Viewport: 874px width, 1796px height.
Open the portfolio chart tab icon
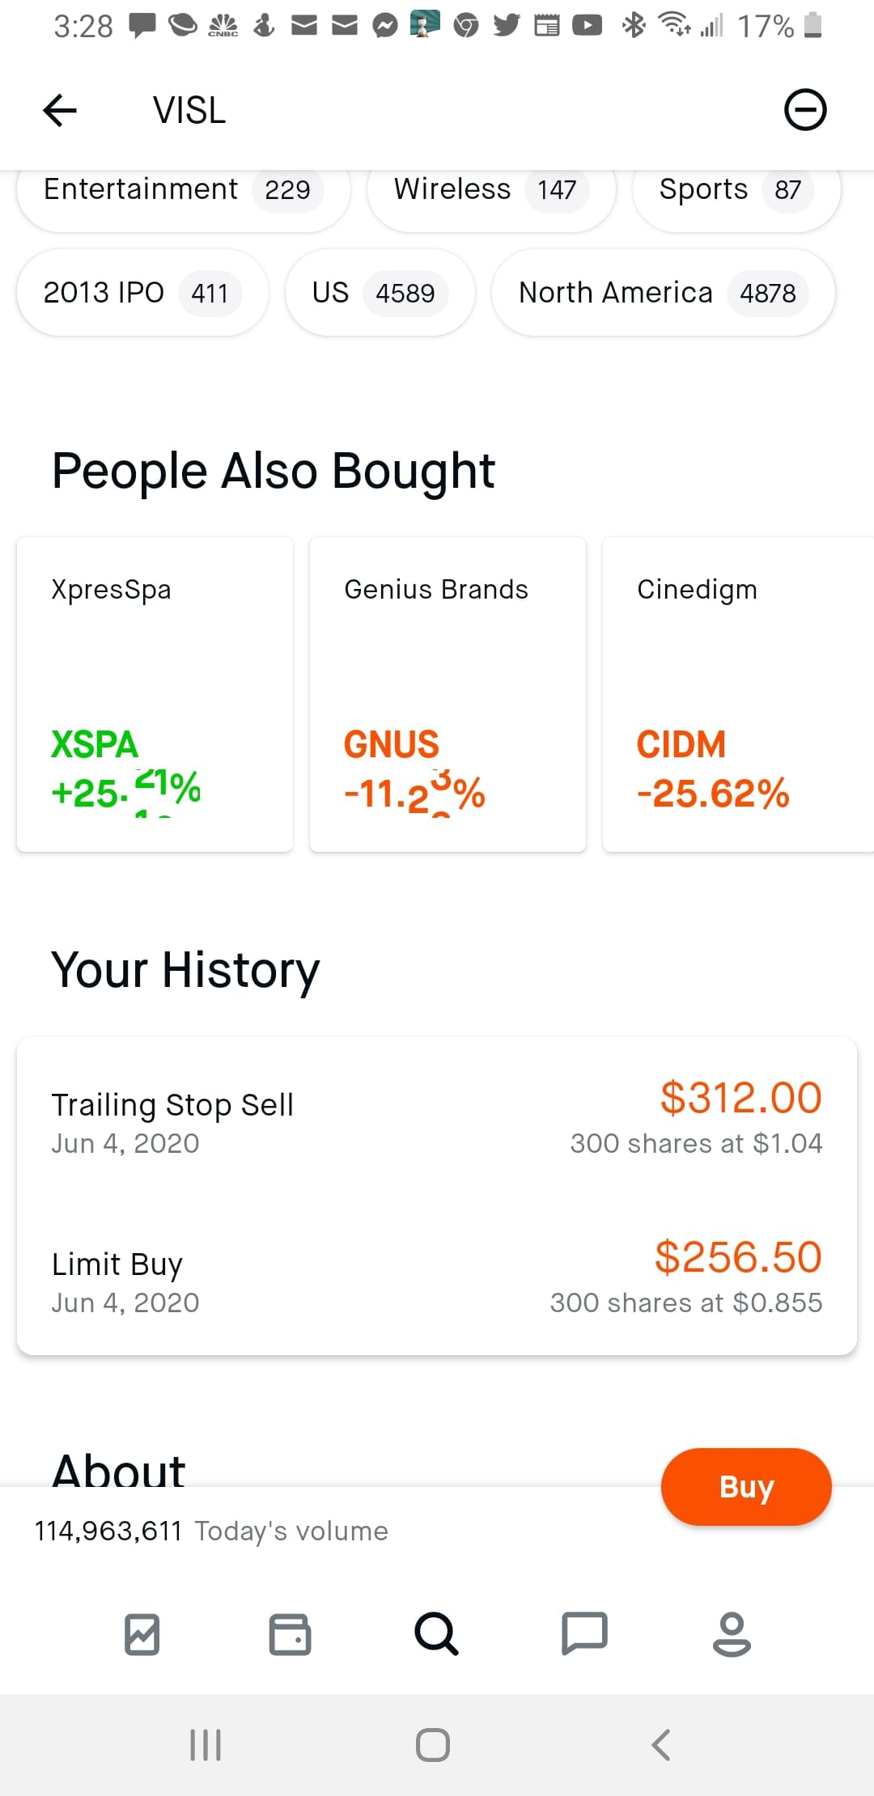coord(142,1634)
